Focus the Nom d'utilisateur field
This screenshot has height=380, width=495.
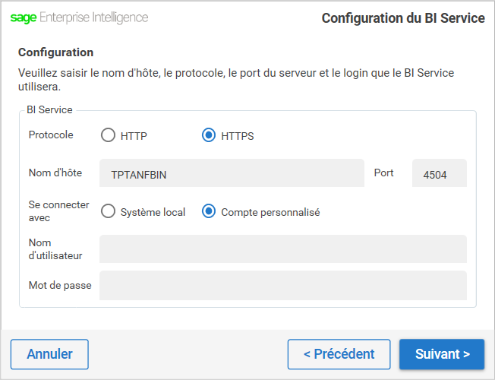click(x=283, y=249)
